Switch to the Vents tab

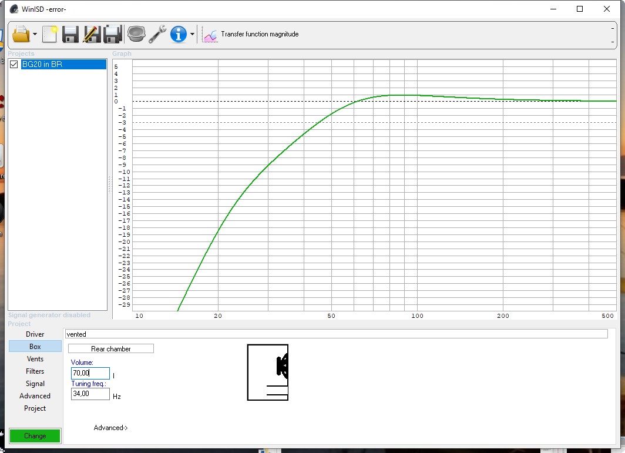pos(35,359)
